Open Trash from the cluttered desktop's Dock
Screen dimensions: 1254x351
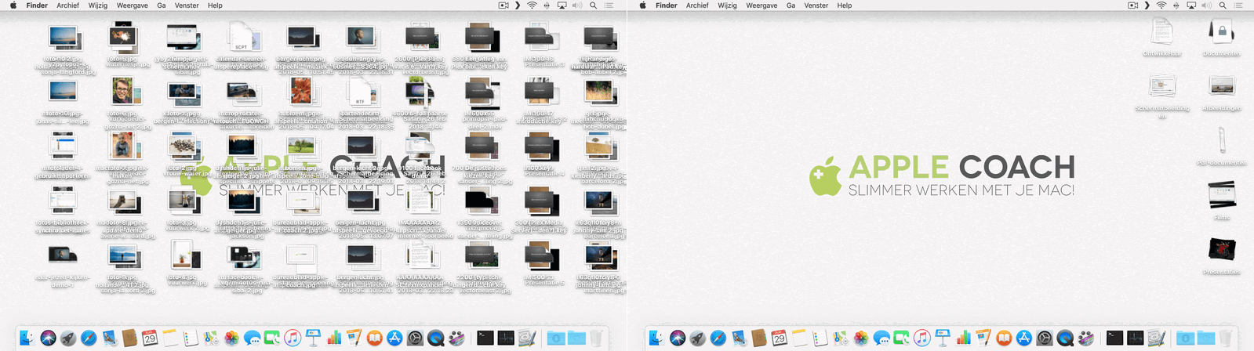pos(596,338)
